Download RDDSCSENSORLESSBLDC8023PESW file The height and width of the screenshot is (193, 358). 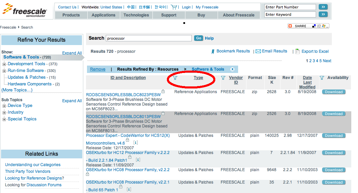334,92
